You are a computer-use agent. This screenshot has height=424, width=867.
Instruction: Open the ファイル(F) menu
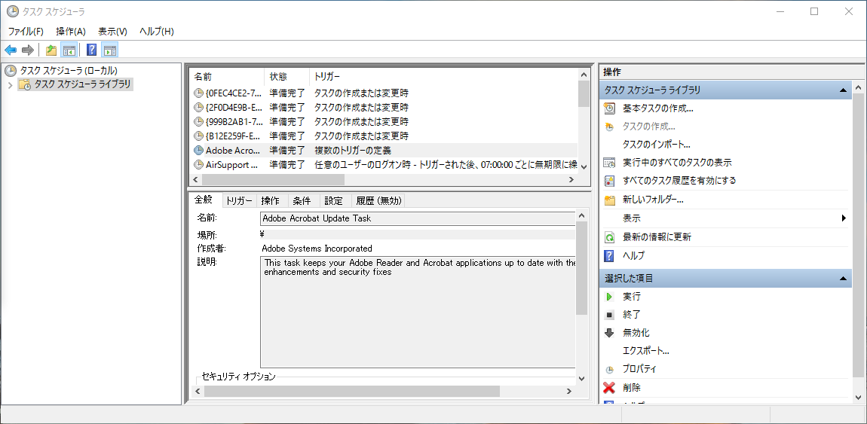point(26,32)
